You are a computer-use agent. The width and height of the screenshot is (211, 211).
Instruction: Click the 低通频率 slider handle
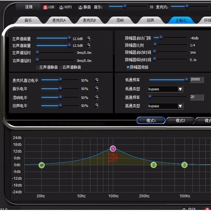pos(187,80)
